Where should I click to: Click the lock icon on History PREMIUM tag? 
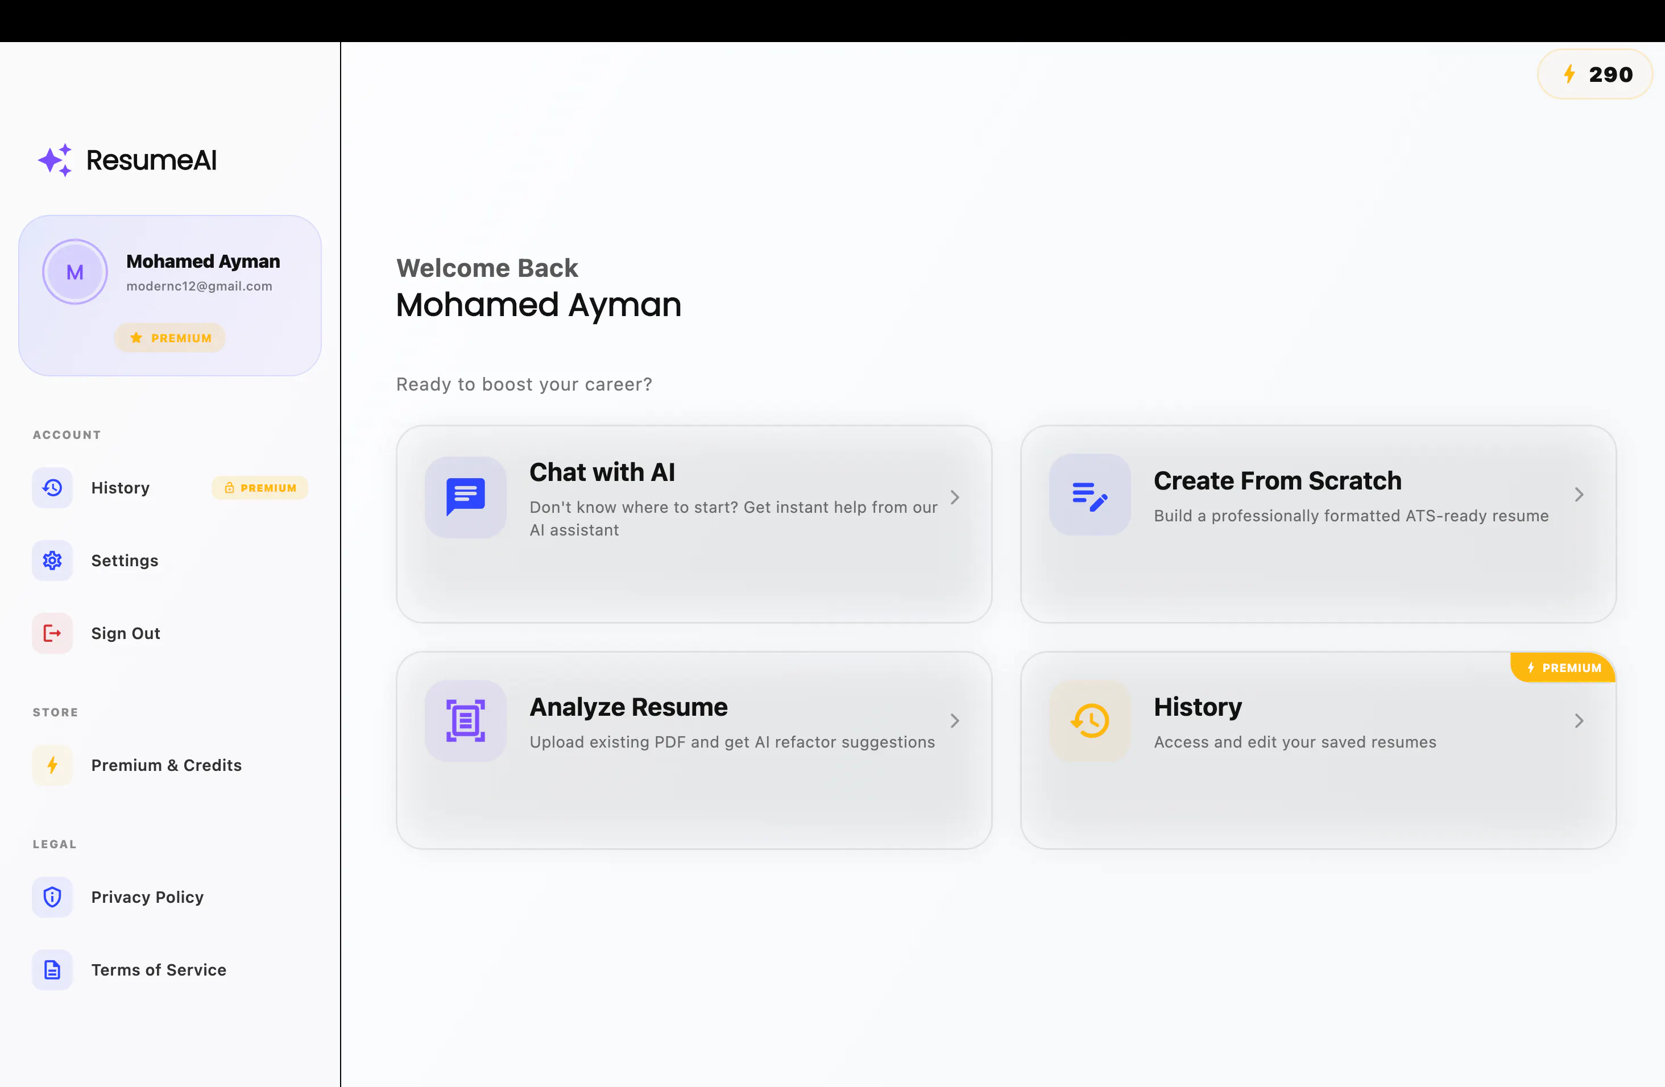pos(229,488)
